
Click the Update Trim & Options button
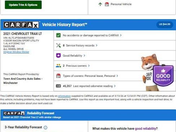click(23, 5)
